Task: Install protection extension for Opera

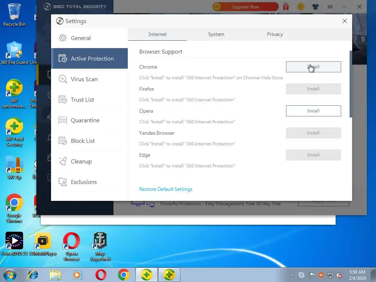Action: pos(314,111)
